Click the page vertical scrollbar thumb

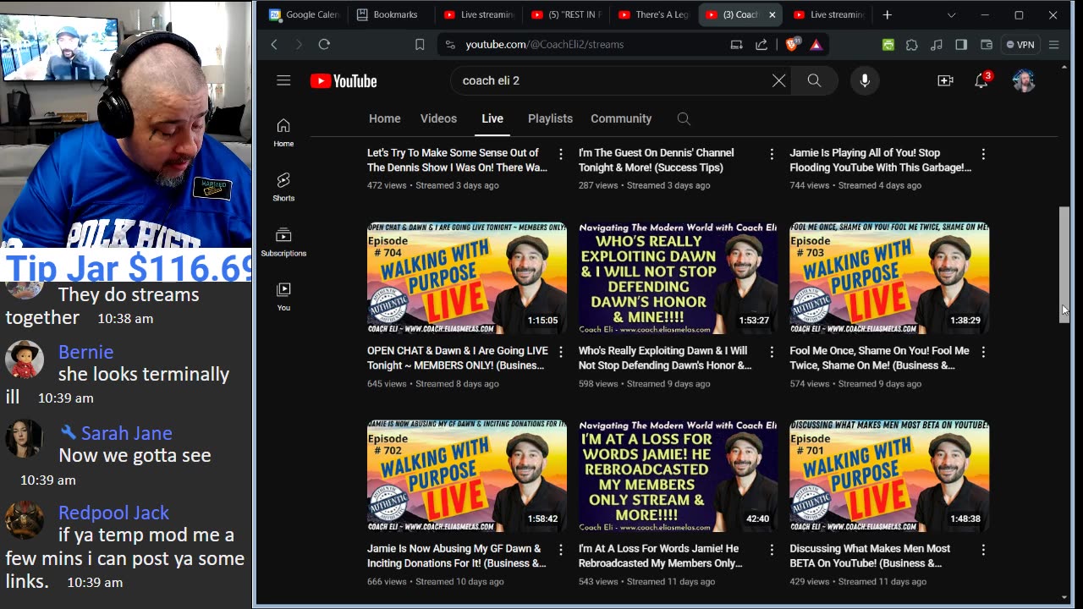(x=1064, y=264)
